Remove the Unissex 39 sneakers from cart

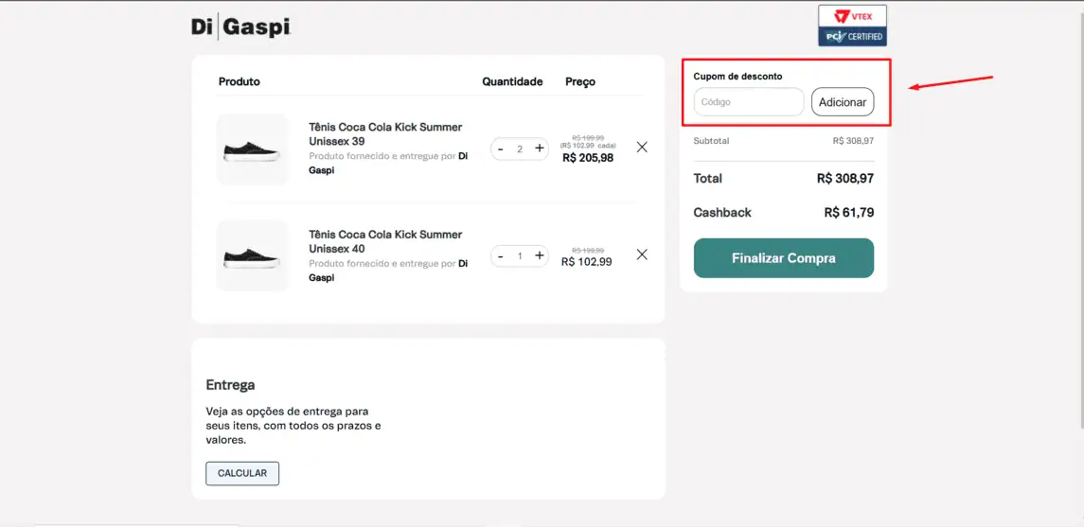(642, 147)
